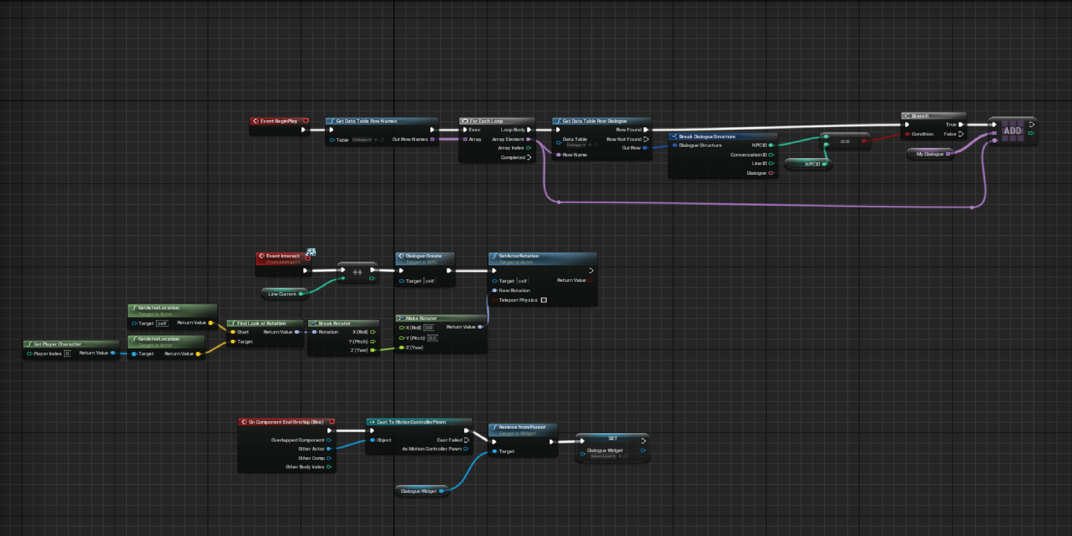Click the Overlapped Component output pin
Image resolution: width=1072 pixels, height=536 pixels.
[329, 440]
